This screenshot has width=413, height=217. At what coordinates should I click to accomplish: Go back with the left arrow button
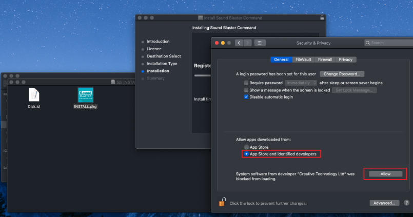click(x=239, y=43)
